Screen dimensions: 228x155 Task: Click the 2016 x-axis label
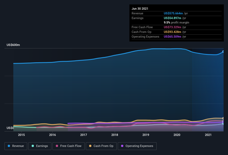point(52,135)
